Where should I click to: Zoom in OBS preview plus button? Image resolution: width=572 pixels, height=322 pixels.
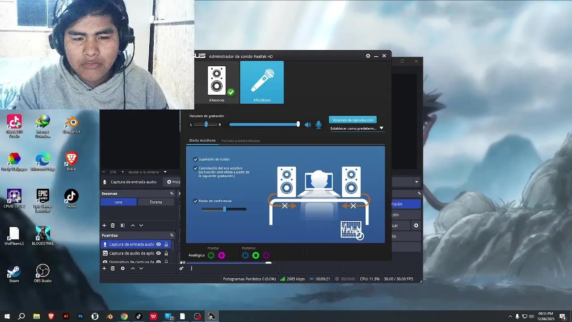click(x=122, y=172)
